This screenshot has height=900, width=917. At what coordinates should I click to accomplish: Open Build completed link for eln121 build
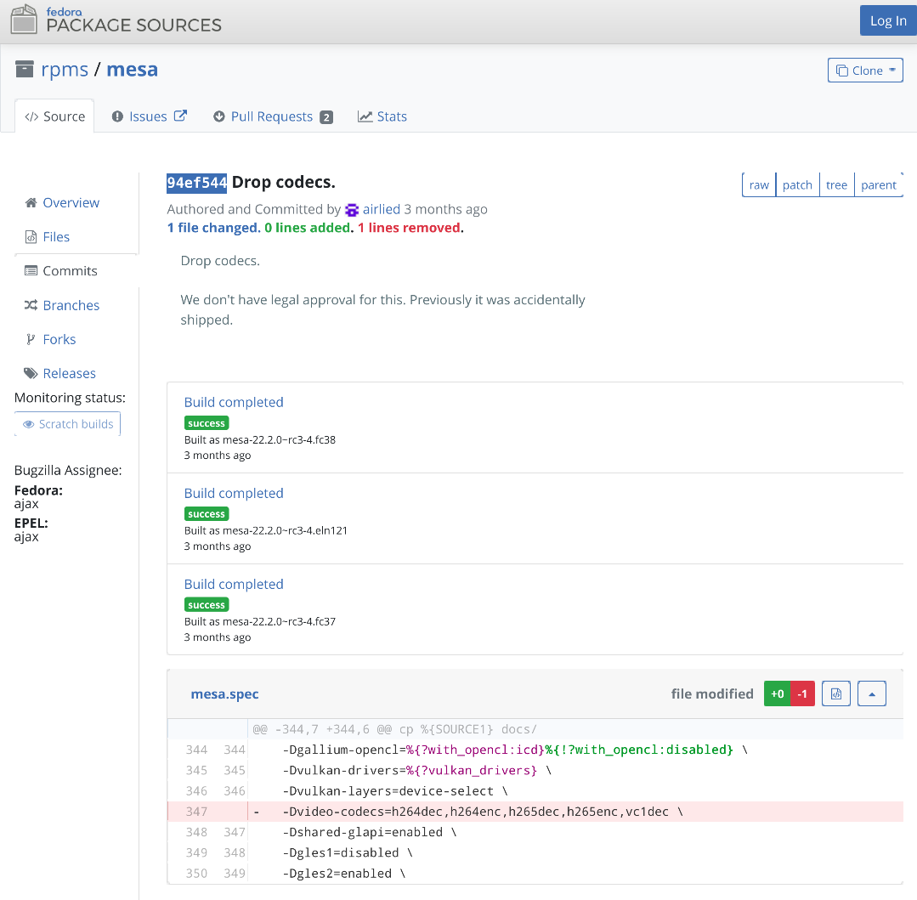[234, 493]
